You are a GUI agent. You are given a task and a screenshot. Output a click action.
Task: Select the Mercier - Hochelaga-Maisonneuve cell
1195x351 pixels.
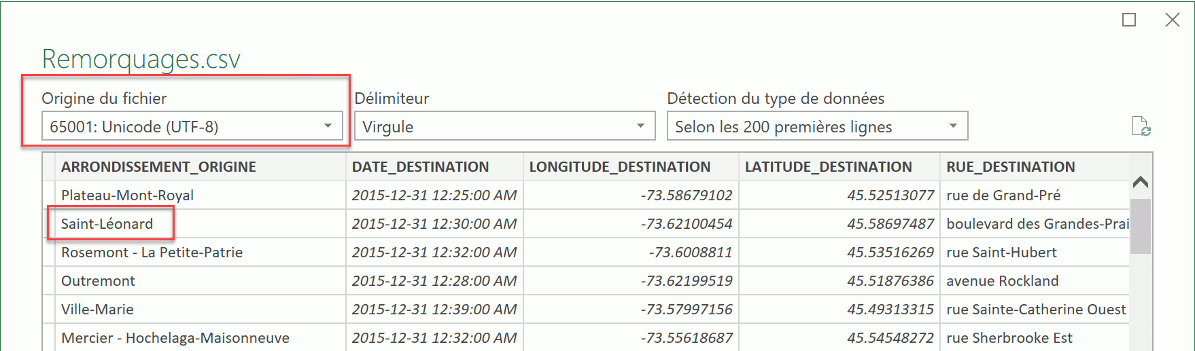tap(175, 338)
